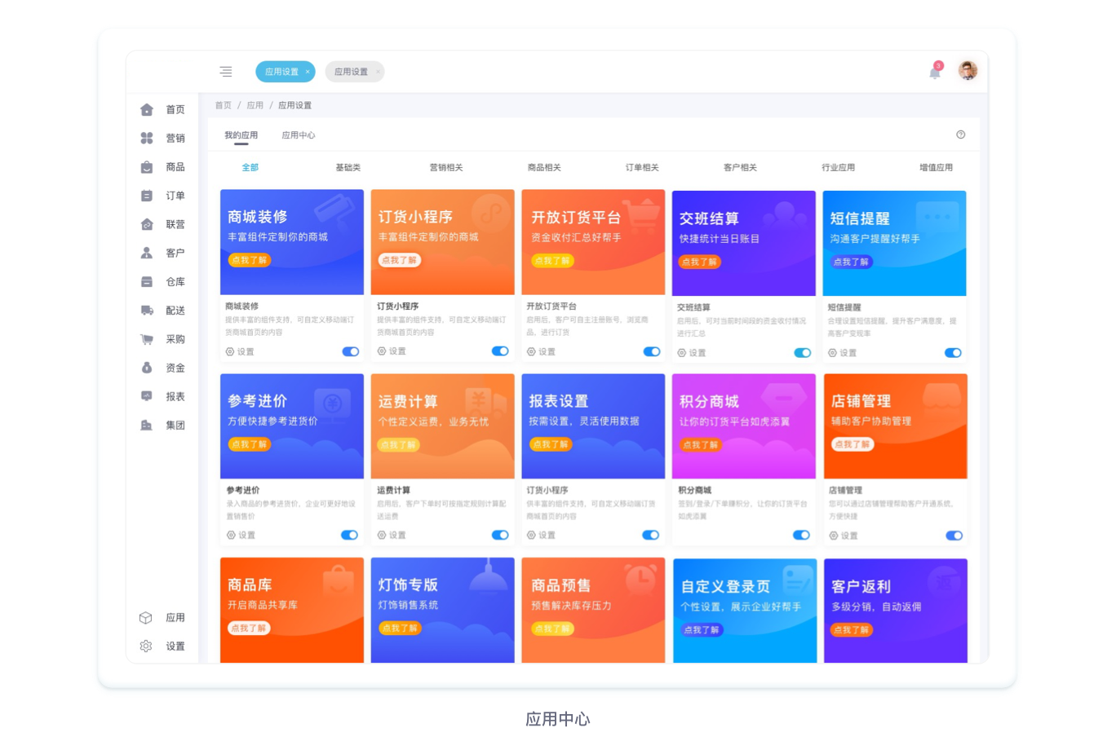1116x750 pixels.
Task: Open 设置 for 订货小程序 app
Action: point(392,351)
